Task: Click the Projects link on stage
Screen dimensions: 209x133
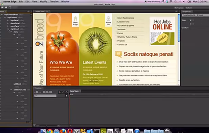Action: (x=121, y=41)
